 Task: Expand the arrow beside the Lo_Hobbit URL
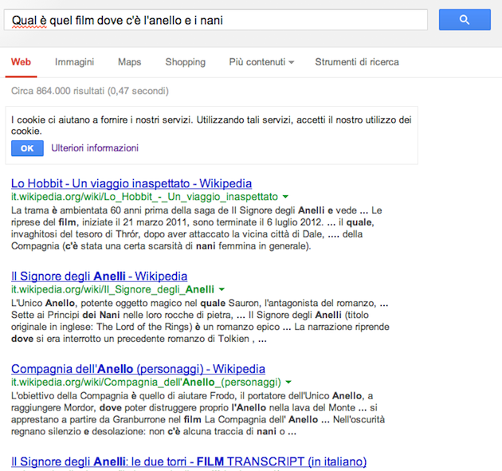coord(285,197)
